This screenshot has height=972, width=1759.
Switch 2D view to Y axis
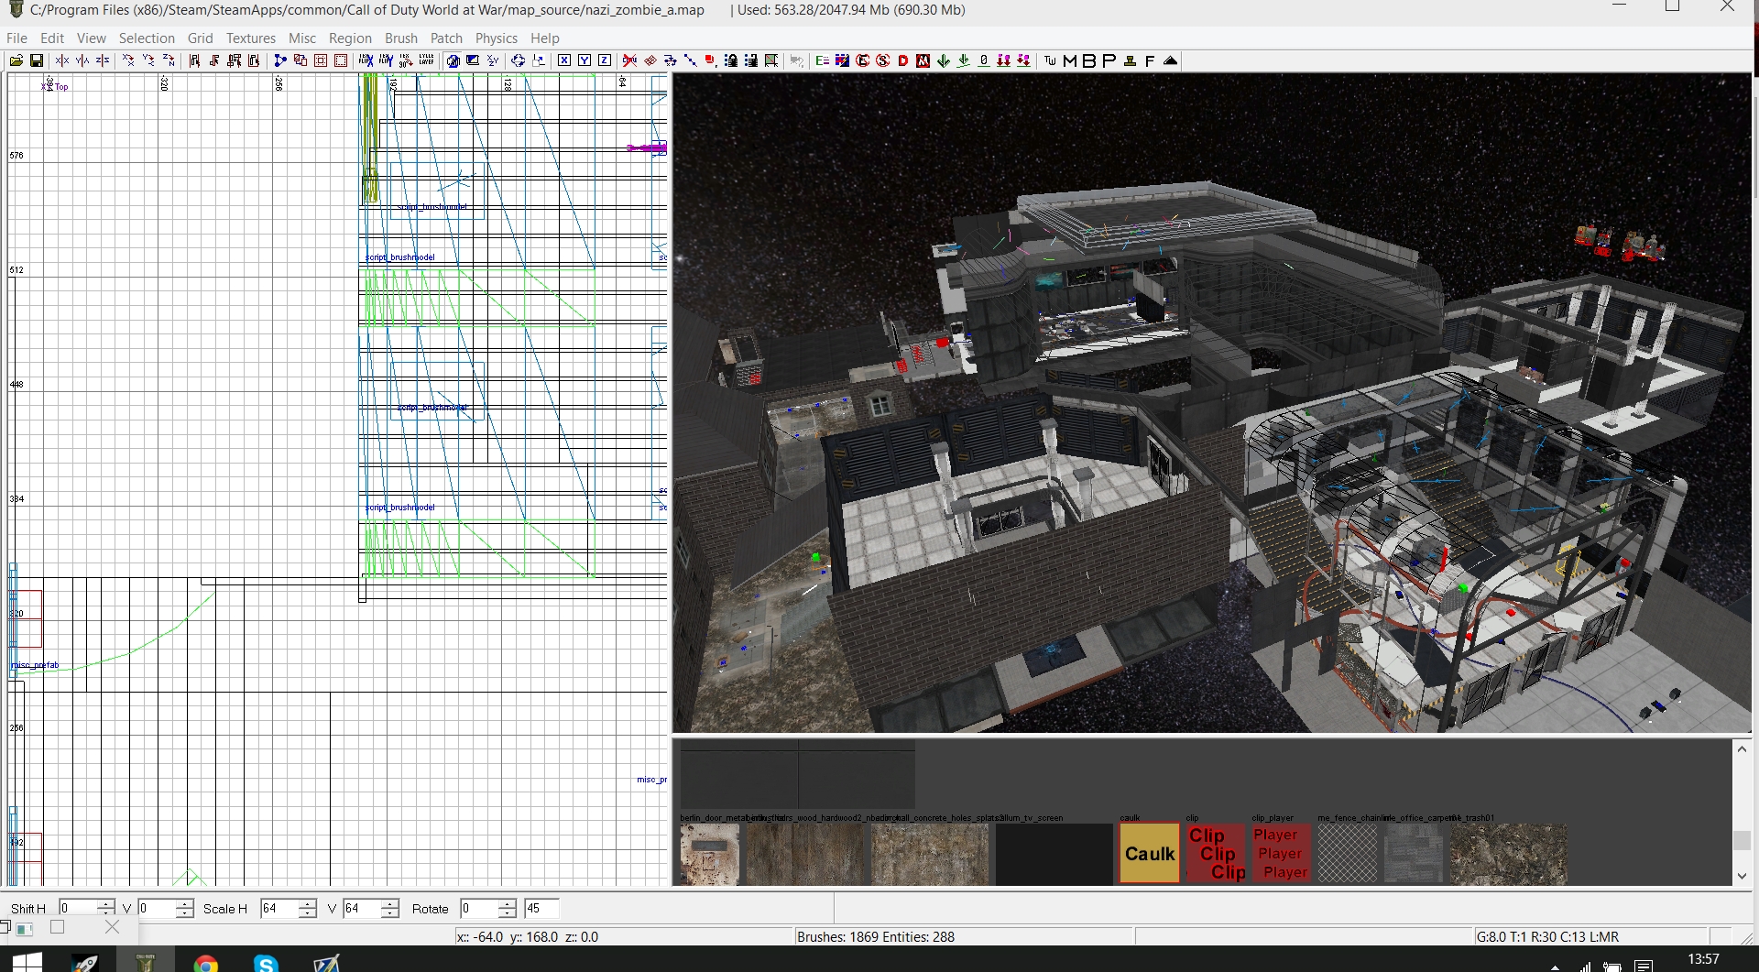point(585,60)
